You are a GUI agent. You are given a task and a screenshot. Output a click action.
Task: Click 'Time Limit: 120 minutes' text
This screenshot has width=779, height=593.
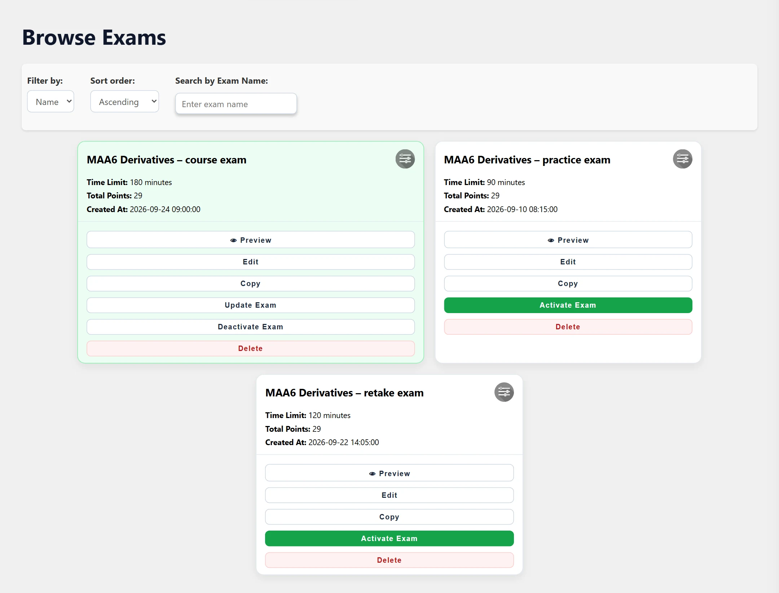coord(308,415)
